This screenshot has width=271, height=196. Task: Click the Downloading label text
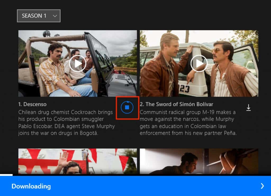31,186
